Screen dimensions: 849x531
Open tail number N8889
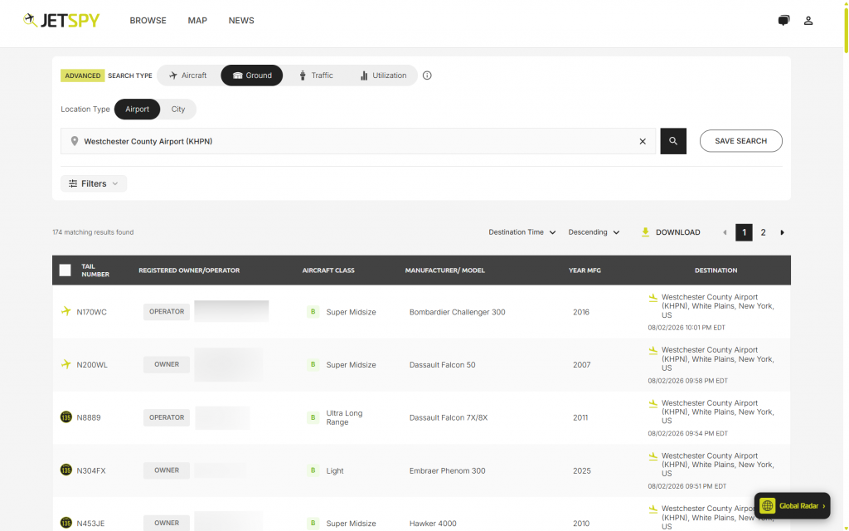pos(89,418)
